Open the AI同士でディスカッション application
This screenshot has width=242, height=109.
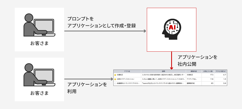pos(126,79)
